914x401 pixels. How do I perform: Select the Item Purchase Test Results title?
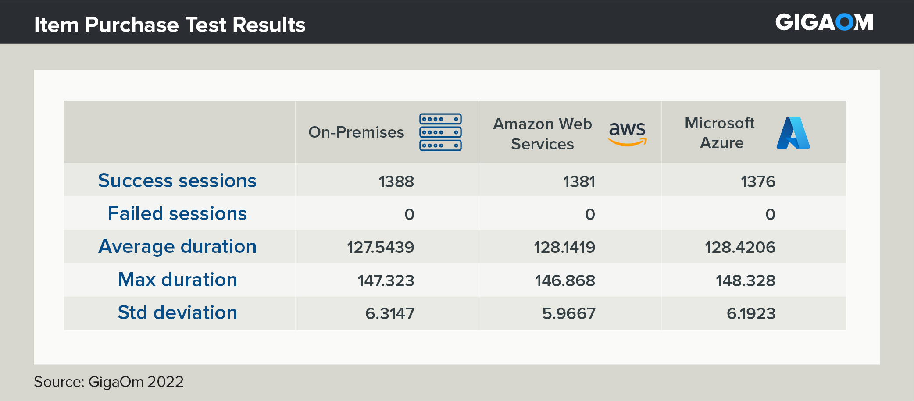[170, 25]
